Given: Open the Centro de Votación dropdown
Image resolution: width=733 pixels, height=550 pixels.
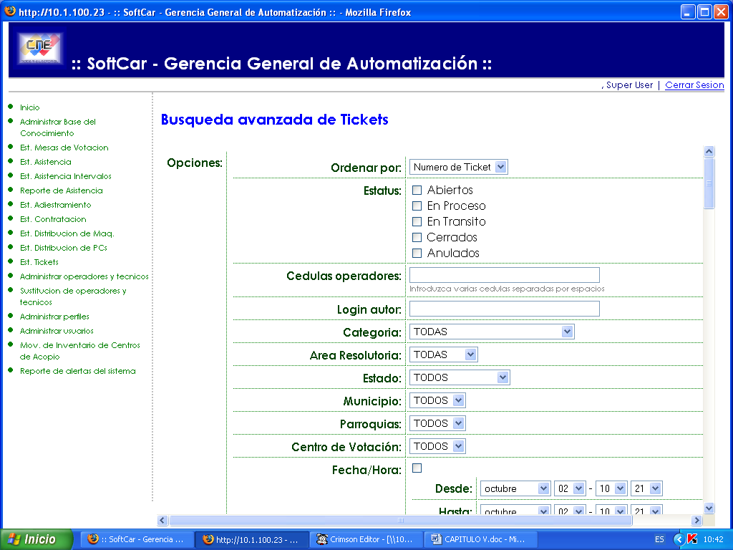Looking at the screenshot, I should pyautogui.click(x=437, y=446).
